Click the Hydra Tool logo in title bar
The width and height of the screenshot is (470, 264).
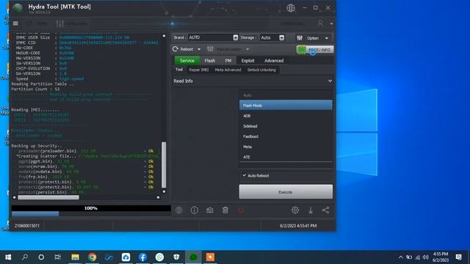click(18, 9)
